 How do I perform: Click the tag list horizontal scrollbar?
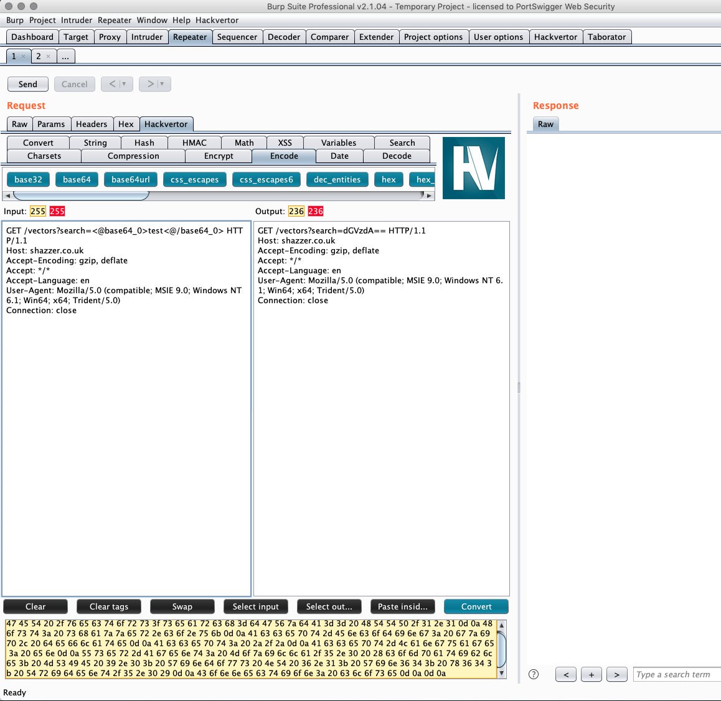pyautogui.click(x=219, y=195)
